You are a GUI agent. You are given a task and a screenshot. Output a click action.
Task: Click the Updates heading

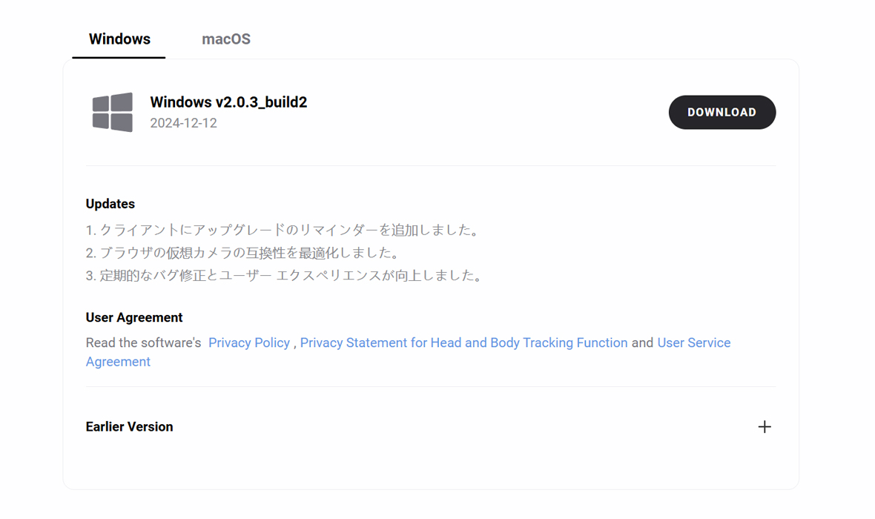click(110, 204)
